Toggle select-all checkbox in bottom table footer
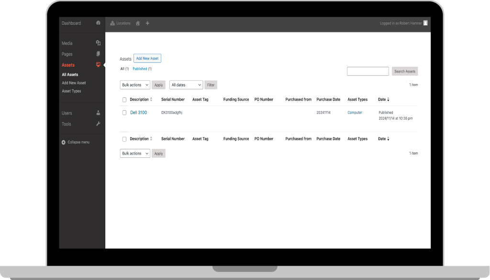 (124, 139)
